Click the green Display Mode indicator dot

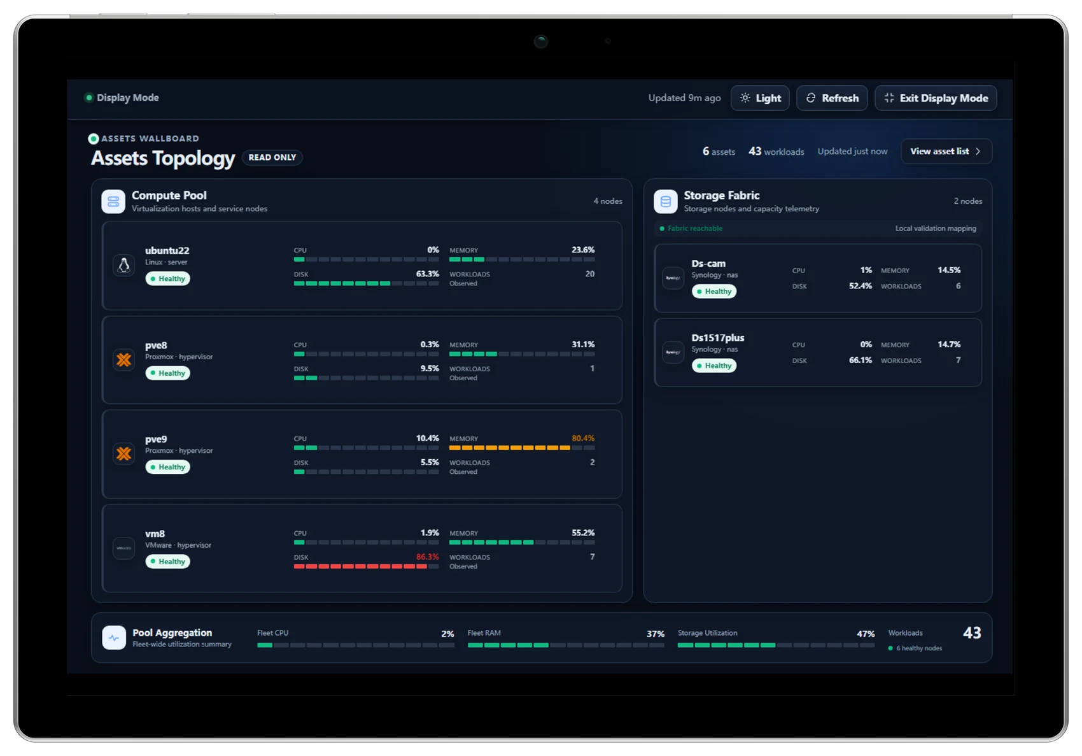pos(89,97)
